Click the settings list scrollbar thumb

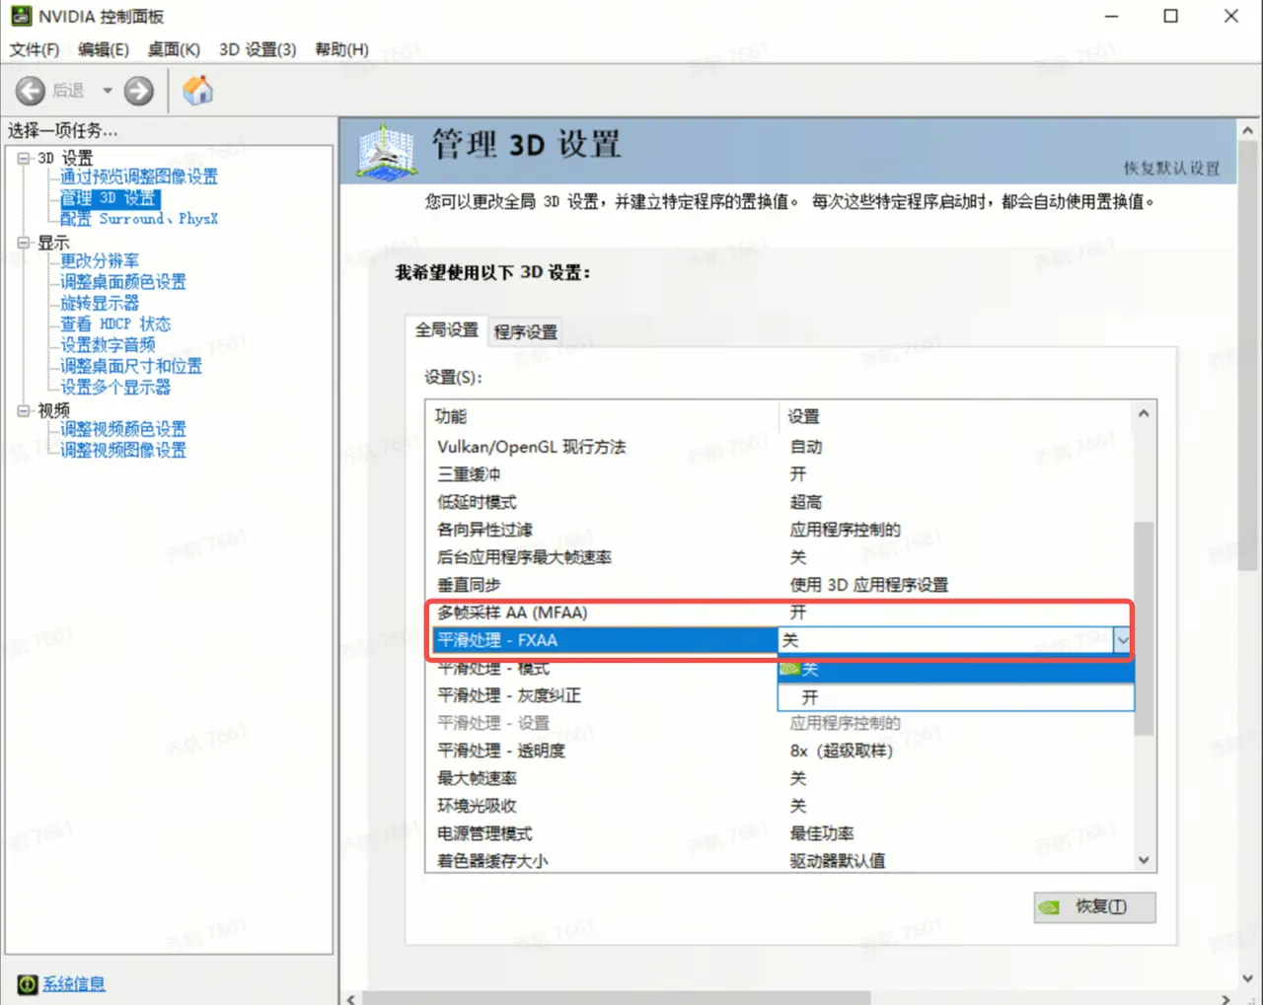[x=1144, y=628]
